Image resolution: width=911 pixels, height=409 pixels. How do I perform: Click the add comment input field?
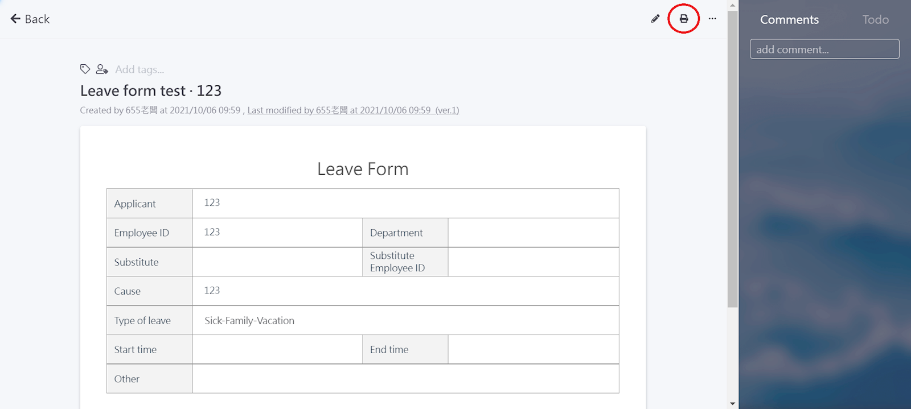(x=824, y=49)
